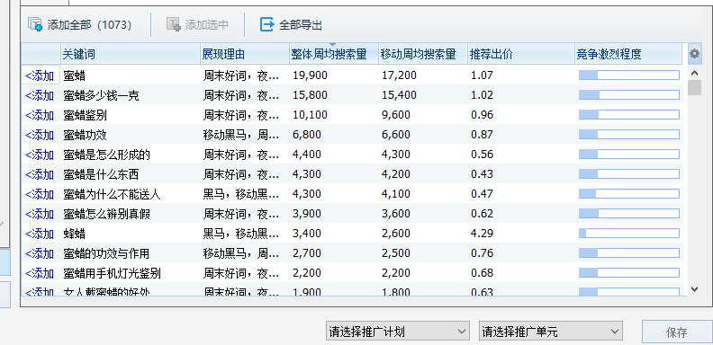The image size is (713, 345).
Task: Click <添加 link for 蜜蜡鉴别
Action: [x=40, y=115]
